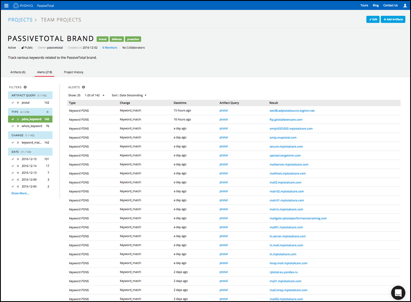Click the Edit project button
The height and width of the screenshot is (302, 411).
click(x=373, y=19)
